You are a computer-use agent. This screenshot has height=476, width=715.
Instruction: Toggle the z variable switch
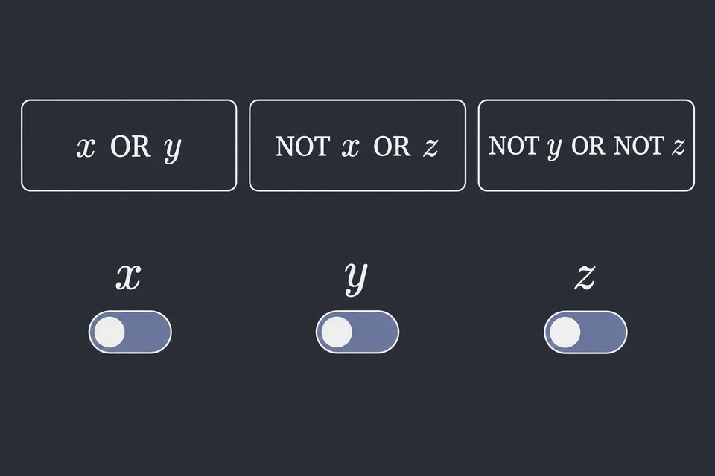pyautogui.click(x=585, y=332)
